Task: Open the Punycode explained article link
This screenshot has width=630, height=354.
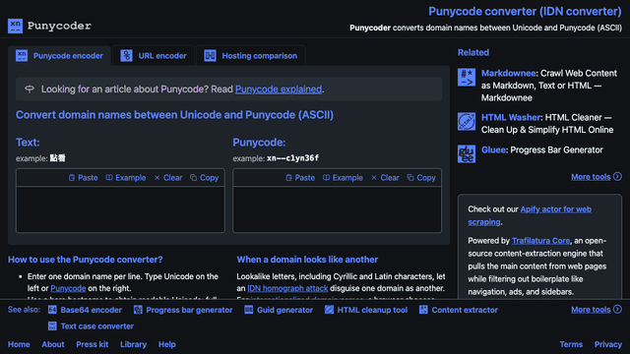Action: 279,89
